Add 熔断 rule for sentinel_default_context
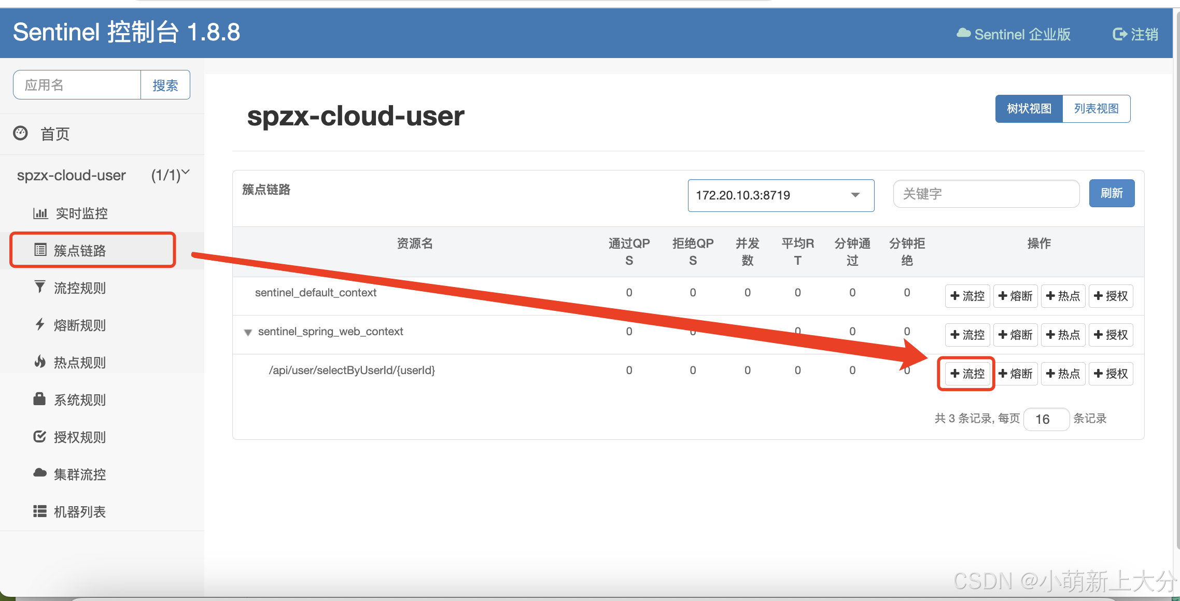Viewport: 1180px width, 601px height. 1015,296
